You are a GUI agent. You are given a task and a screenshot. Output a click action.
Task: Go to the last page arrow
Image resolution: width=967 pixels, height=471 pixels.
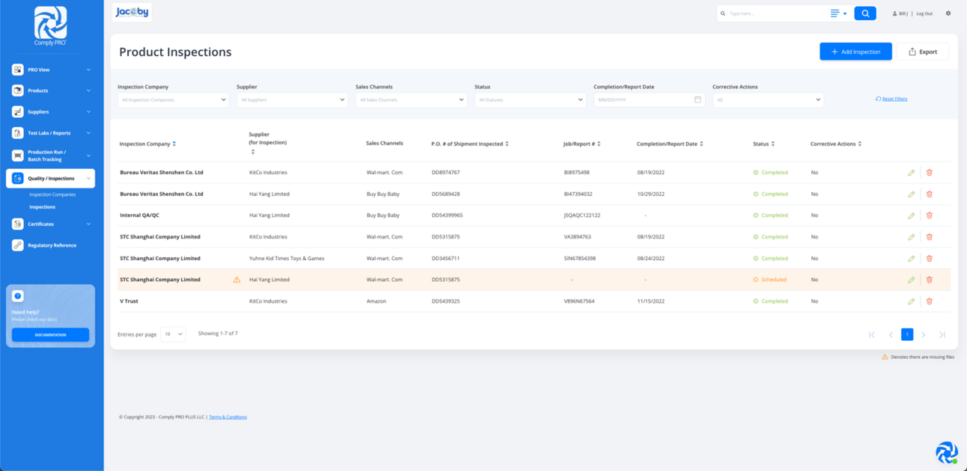pyautogui.click(x=942, y=335)
